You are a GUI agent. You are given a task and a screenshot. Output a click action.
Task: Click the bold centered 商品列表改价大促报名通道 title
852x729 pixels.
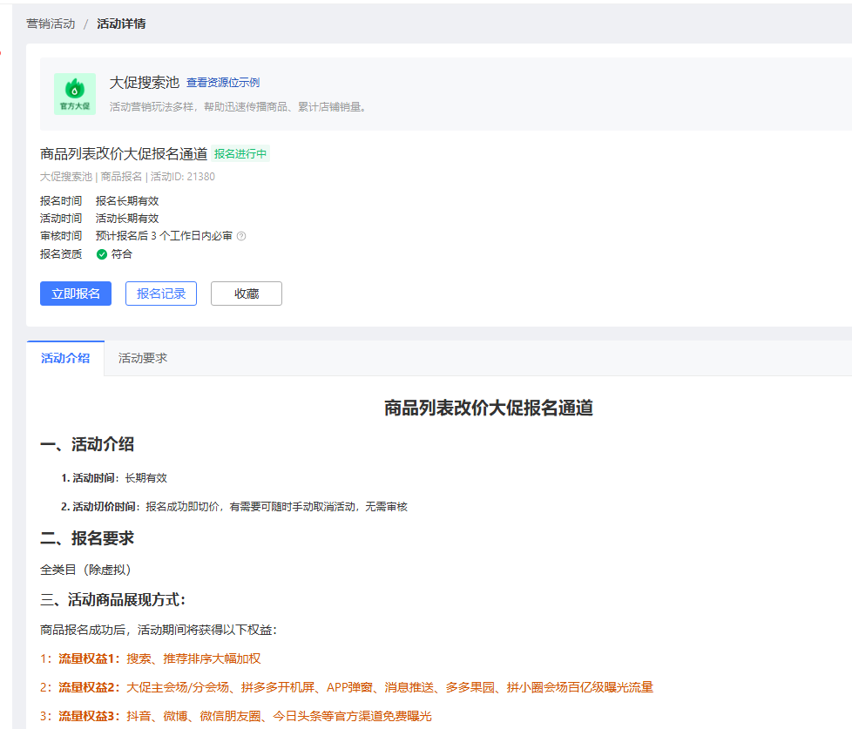(489, 408)
